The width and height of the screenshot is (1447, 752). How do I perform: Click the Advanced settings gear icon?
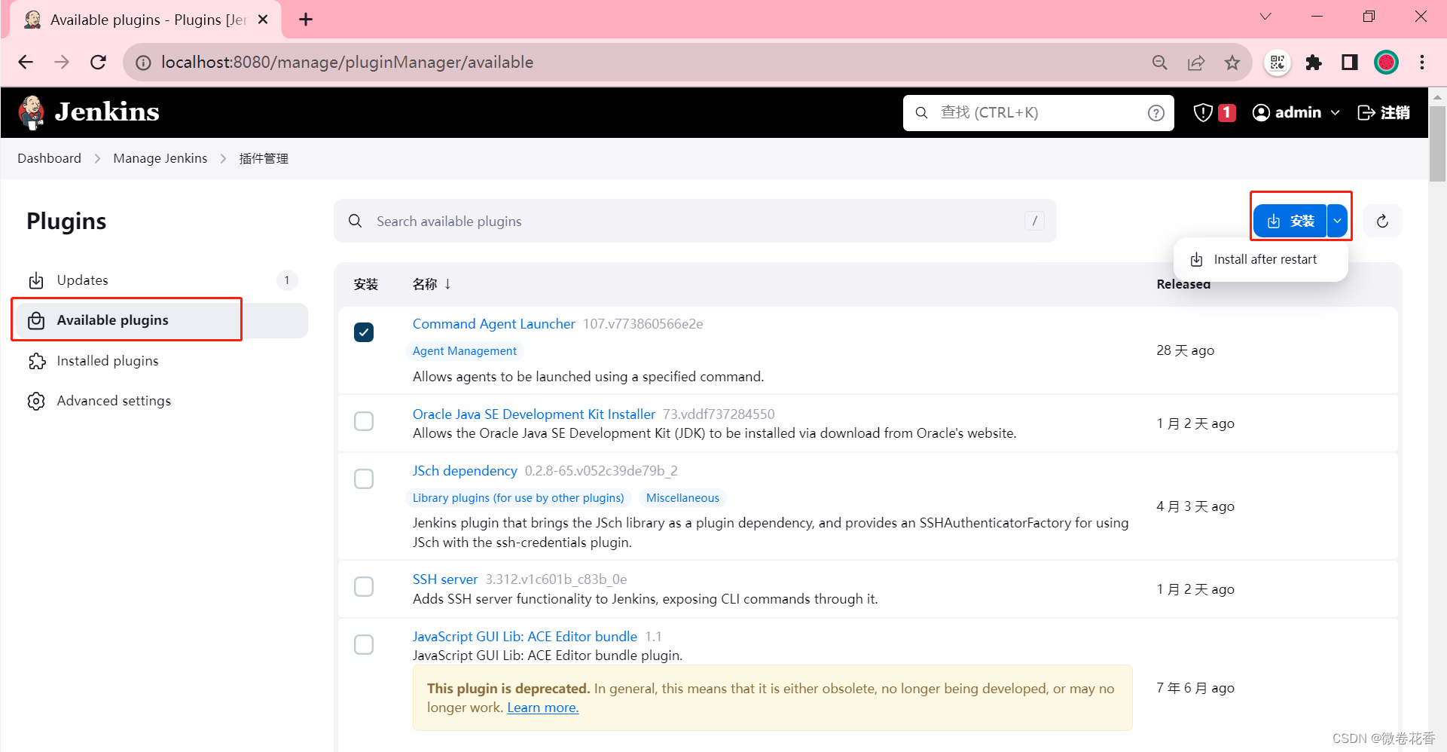tap(36, 401)
